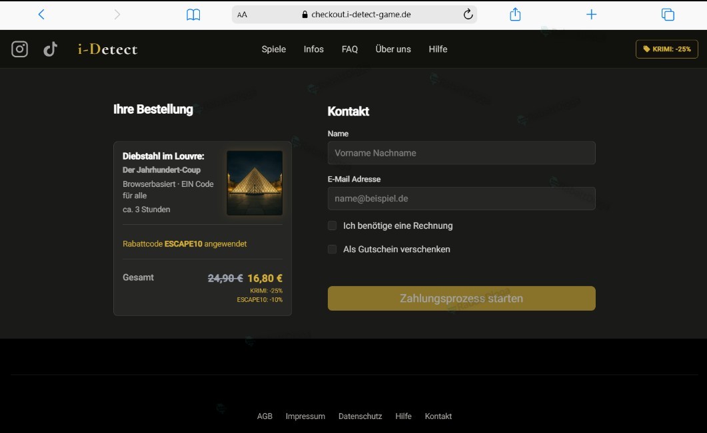Image resolution: width=707 pixels, height=433 pixels.
Task: Open Safari bookmarks book icon
Action: pyautogui.click(x=193, y=15)
